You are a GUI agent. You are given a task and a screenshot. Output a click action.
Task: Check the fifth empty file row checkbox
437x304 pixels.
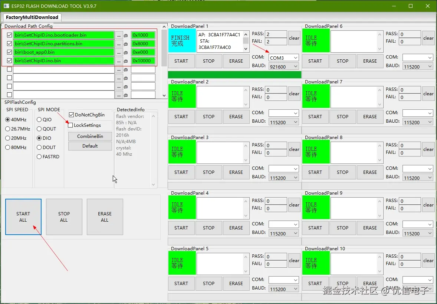point(10,69)
